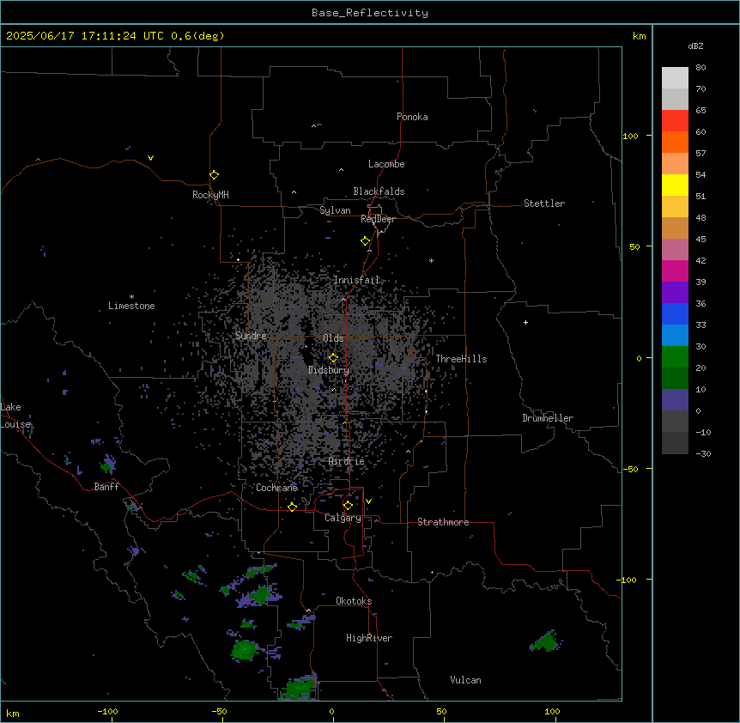Click the orange 60 dBZ legend swatch
The width and height of the screenshot is (740, 723).
[x=675, y=142]
